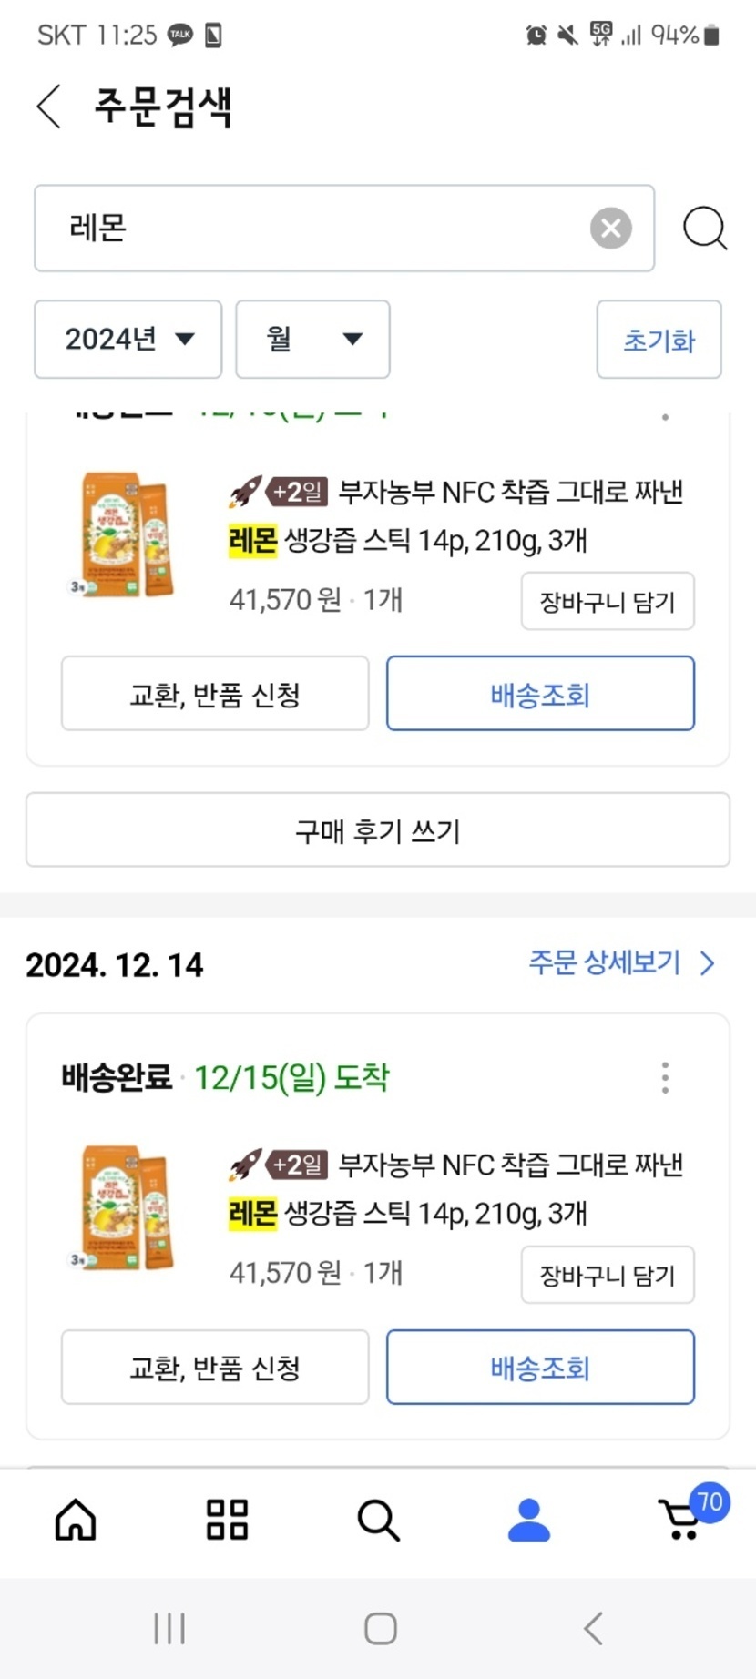Add lower order item via 장바구니 담기

point(608,1275)
